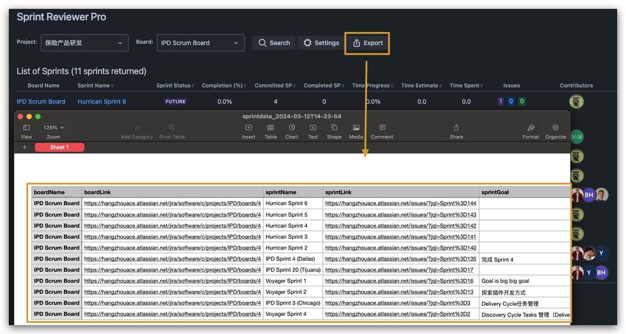Click the Media icon in Numbers toolbar

point(356,128)
